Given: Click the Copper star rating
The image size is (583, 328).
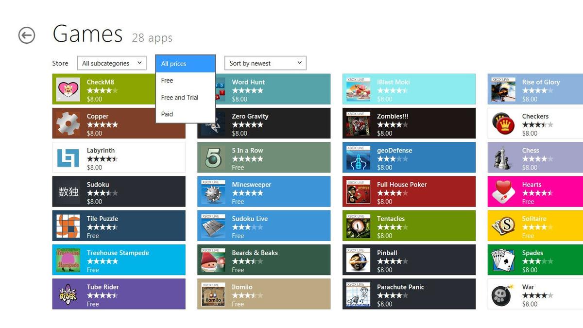Looking at the screenshot, I should 103,125.
